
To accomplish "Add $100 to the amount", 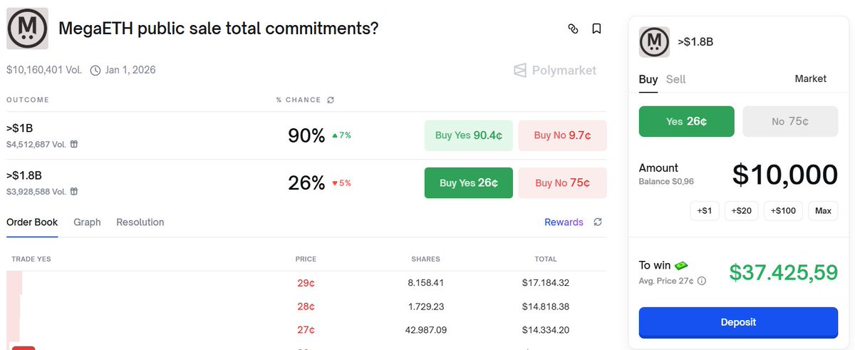I will click(784, 211).
